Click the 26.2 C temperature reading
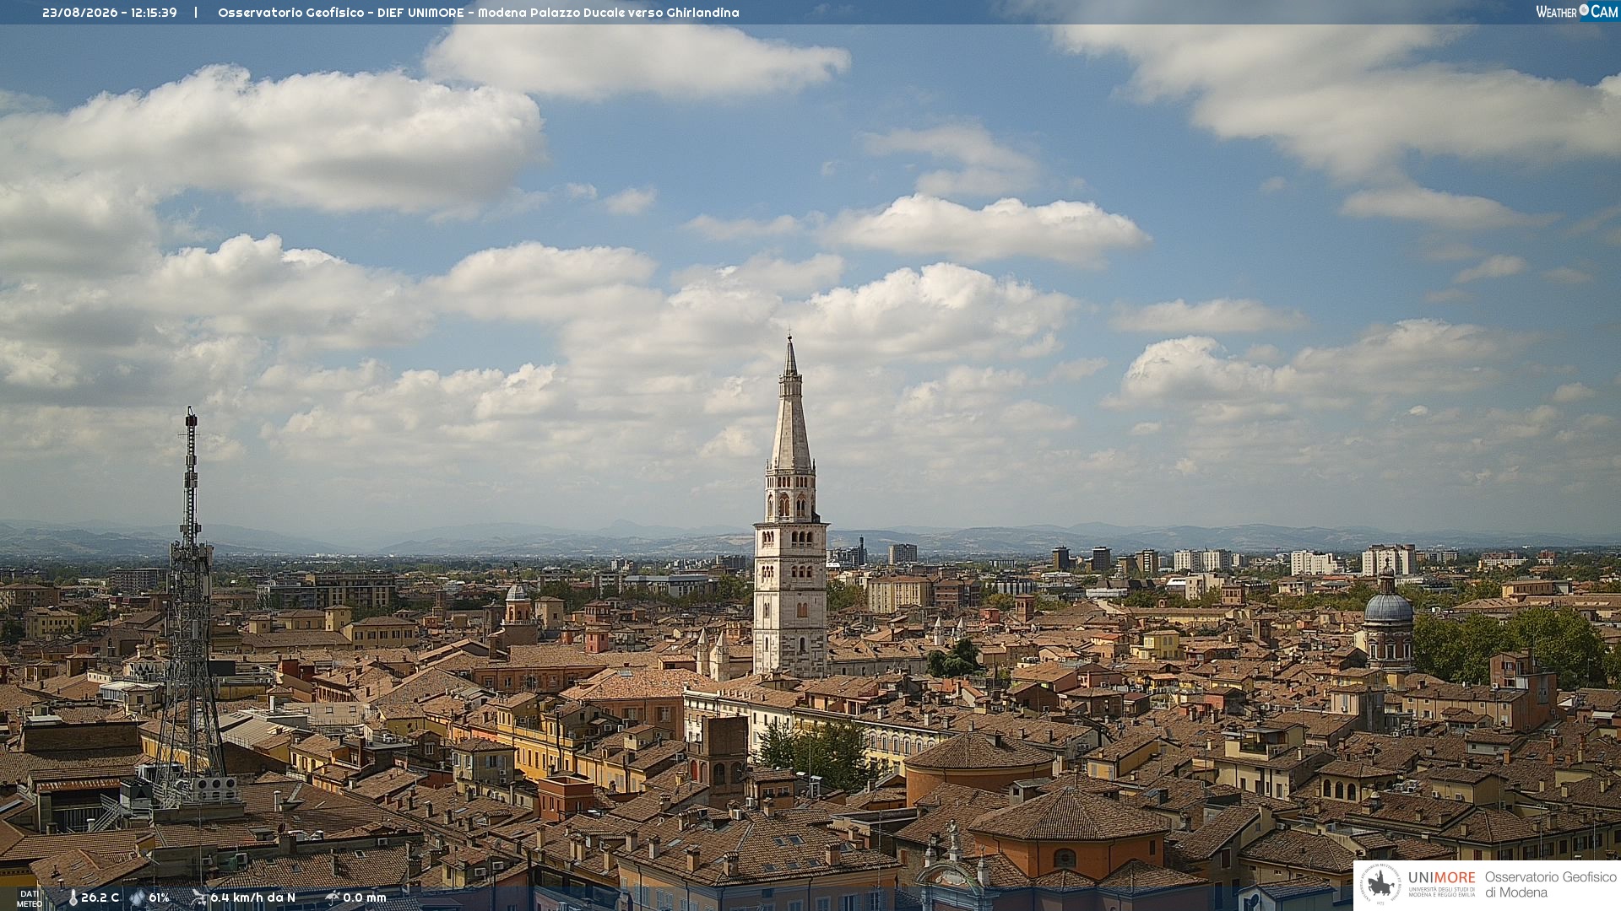This screenshot has height=911, width=1621. point(100,898)
